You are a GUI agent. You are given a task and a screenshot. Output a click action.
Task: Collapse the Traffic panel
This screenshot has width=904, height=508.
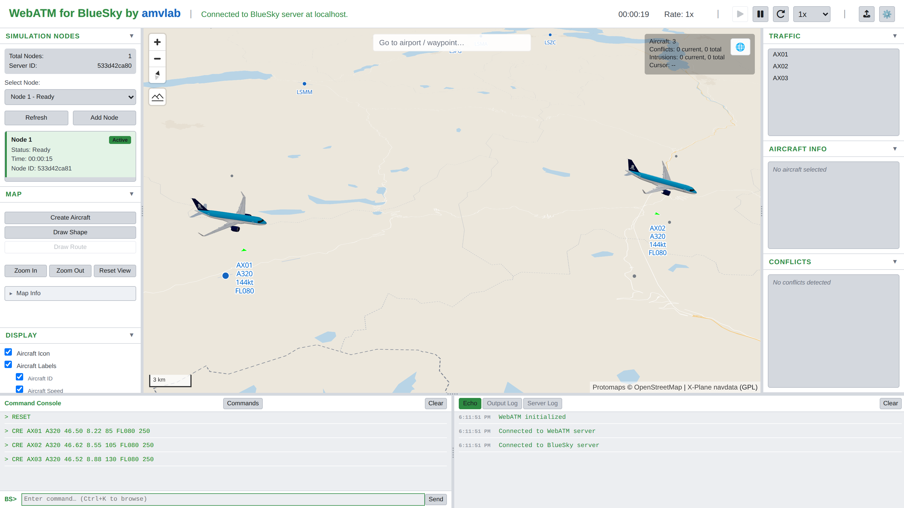894,36
